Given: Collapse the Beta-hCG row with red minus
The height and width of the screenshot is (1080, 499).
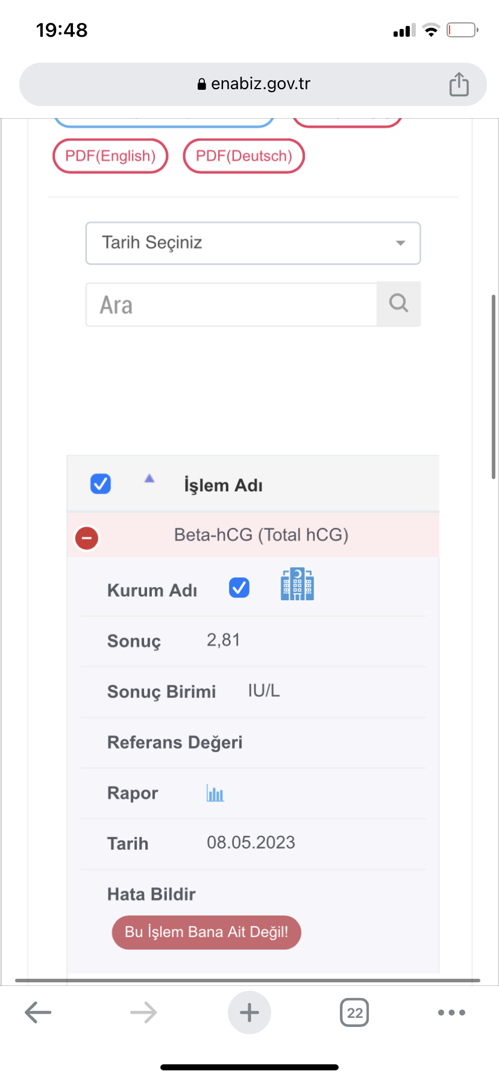Looking at the screenshot, I should (87, 538).
